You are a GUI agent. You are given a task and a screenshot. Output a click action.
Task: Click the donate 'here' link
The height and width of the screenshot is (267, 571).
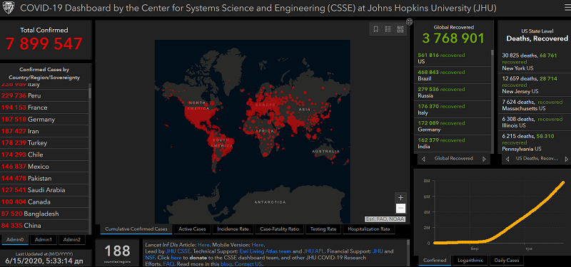pos(176,258)
